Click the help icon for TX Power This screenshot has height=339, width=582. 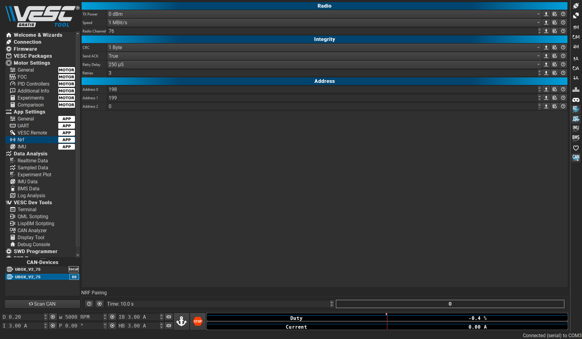pyautogui.click(x=563, y=14)
